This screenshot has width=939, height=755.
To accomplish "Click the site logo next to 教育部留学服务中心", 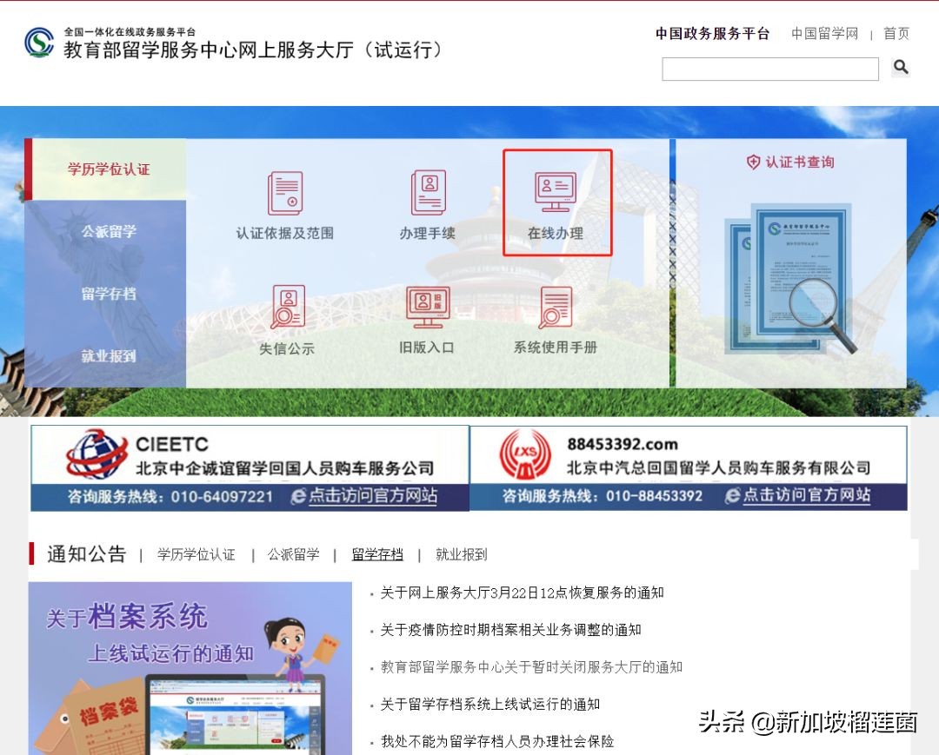I will [38, 43].
